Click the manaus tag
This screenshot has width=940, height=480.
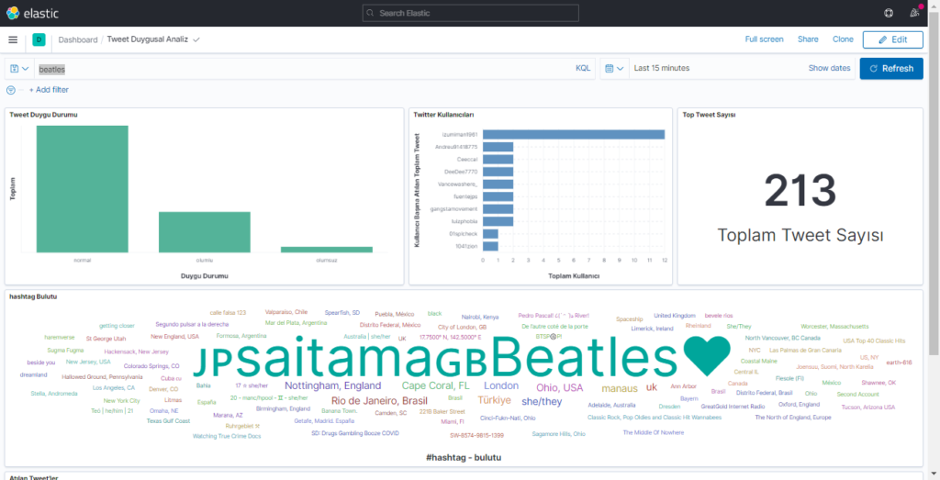click(620, 388)
